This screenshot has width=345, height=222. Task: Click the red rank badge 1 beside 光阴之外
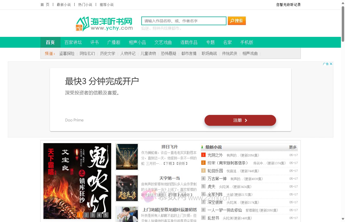coord(203,155)
